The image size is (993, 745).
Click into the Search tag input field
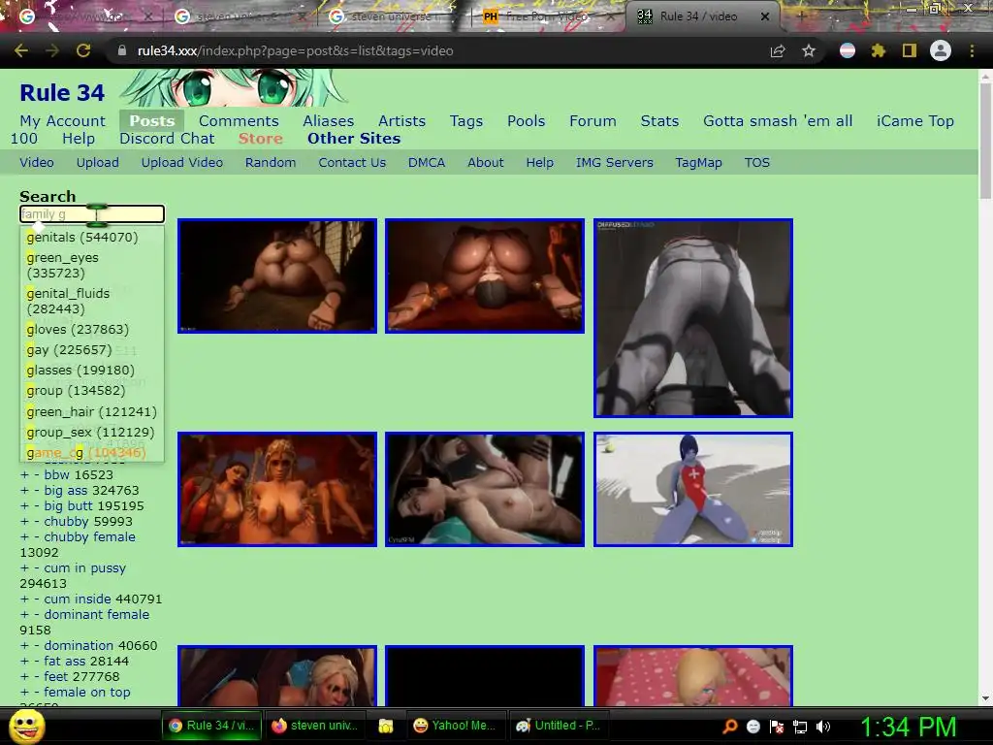pyautogui.click(x=92, y=214)
